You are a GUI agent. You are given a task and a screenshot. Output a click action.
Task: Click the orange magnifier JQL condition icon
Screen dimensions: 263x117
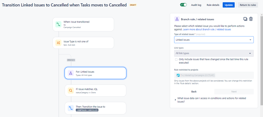(71, 91)
